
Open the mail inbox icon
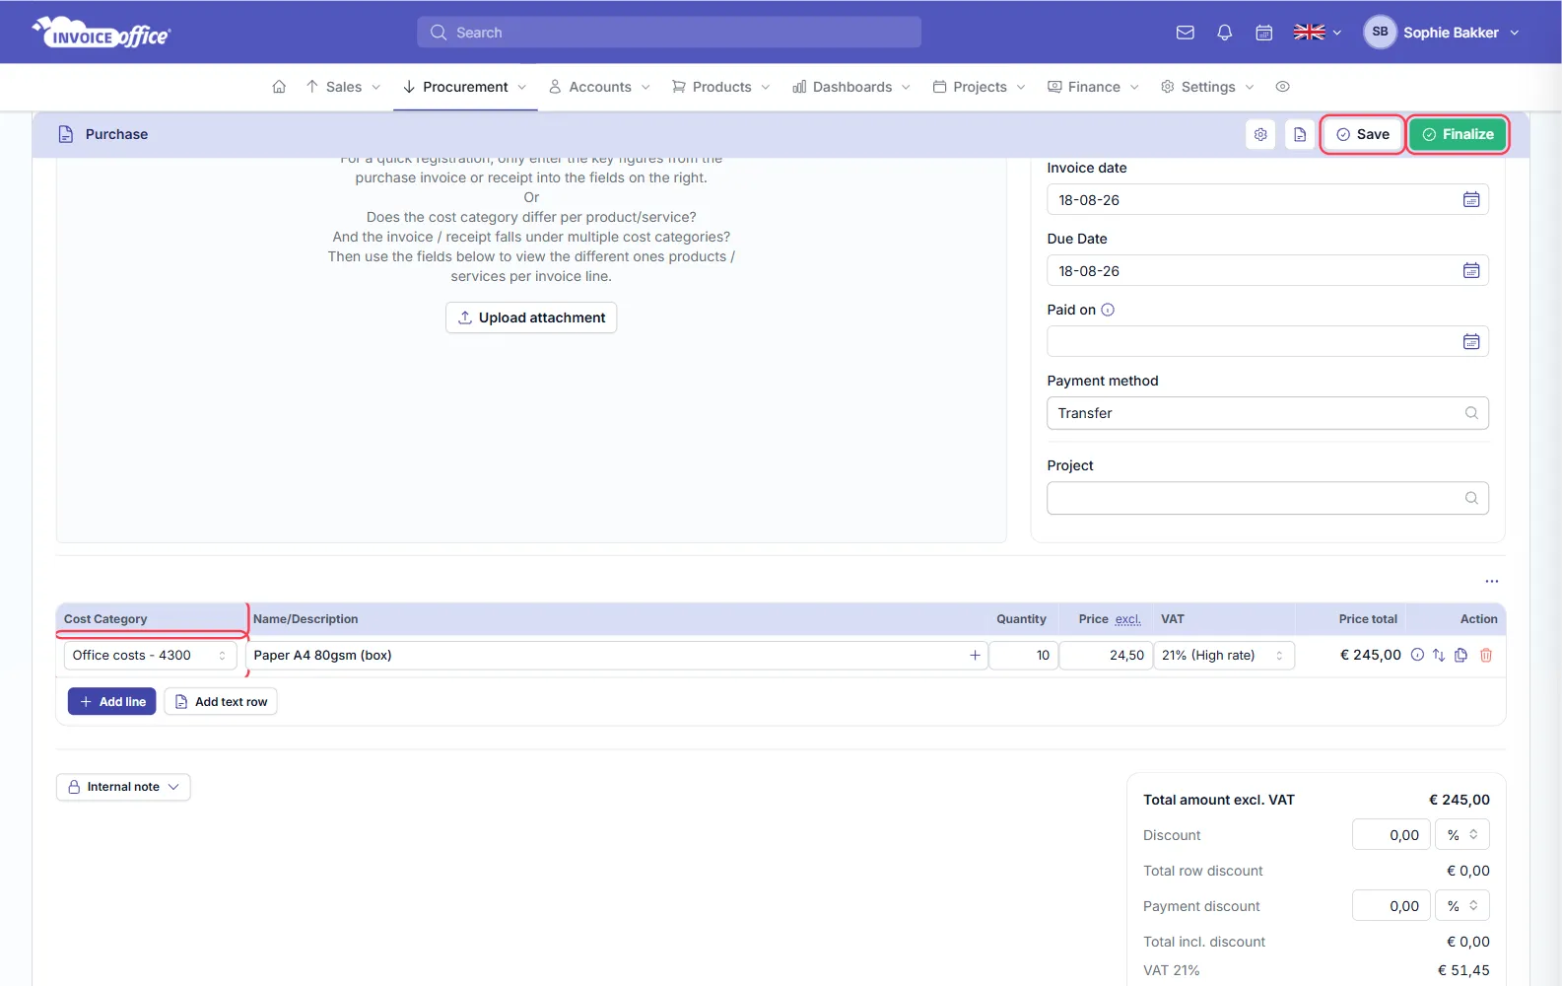pyautogui.click(x=1185, y=33)
